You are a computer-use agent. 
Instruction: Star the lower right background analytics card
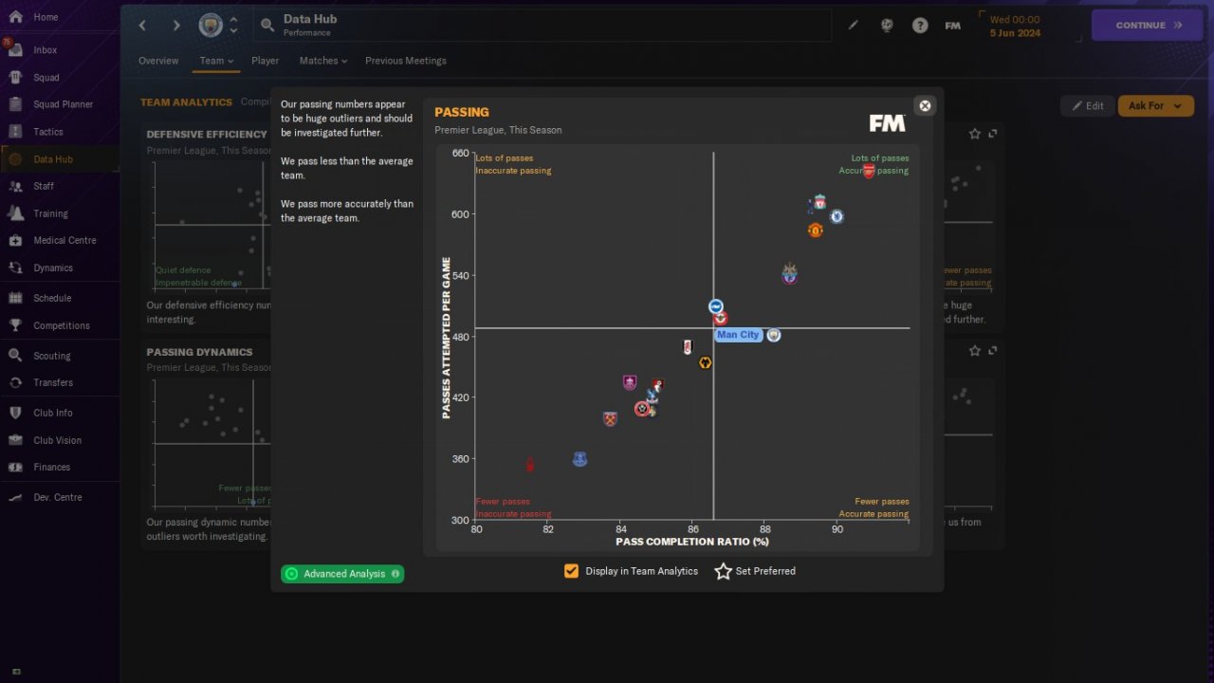[x=974, y=350]
